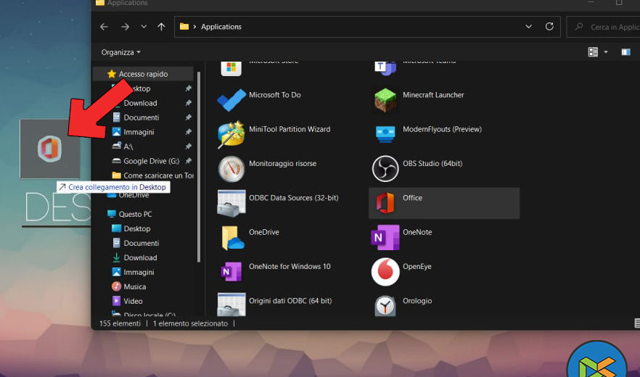This screenshot has width=640, height=377.
Task: Select Musica under Questo PC
Action: [x=135, y=286]
